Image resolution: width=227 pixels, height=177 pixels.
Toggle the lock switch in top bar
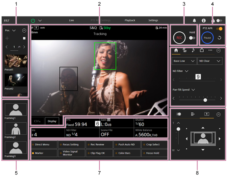pyautogui.click(x=219, y=20)
